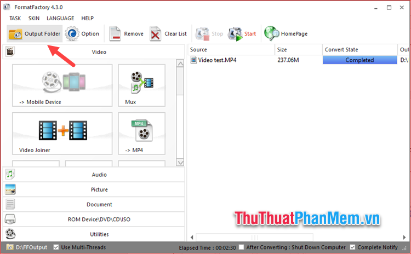Open the Video Joiner tool
The height and width of the screenshot is (254, 411).
(62, 134)
